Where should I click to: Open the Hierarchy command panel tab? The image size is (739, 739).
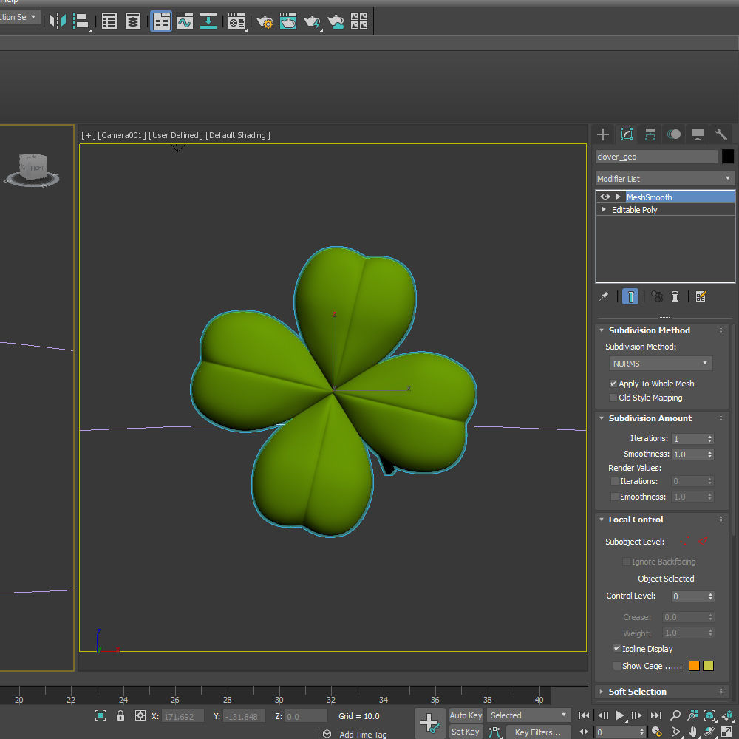coord(650,134)
